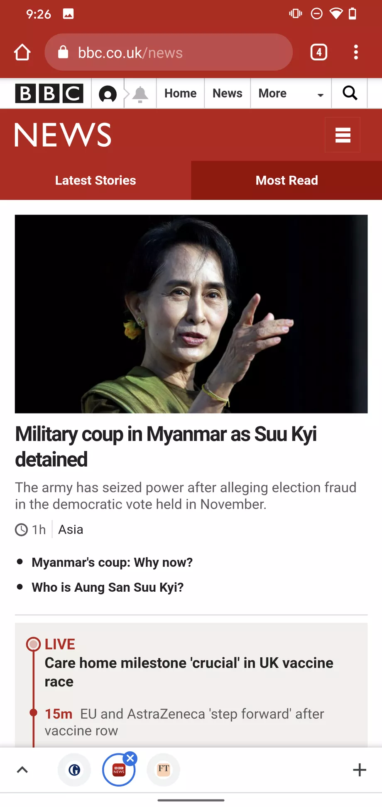Switch to the Most Read tab
The image size is (382, 807).
(286, 180)
